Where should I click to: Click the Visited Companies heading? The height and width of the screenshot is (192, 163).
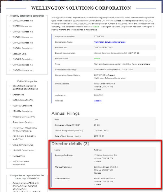[27, 81]
